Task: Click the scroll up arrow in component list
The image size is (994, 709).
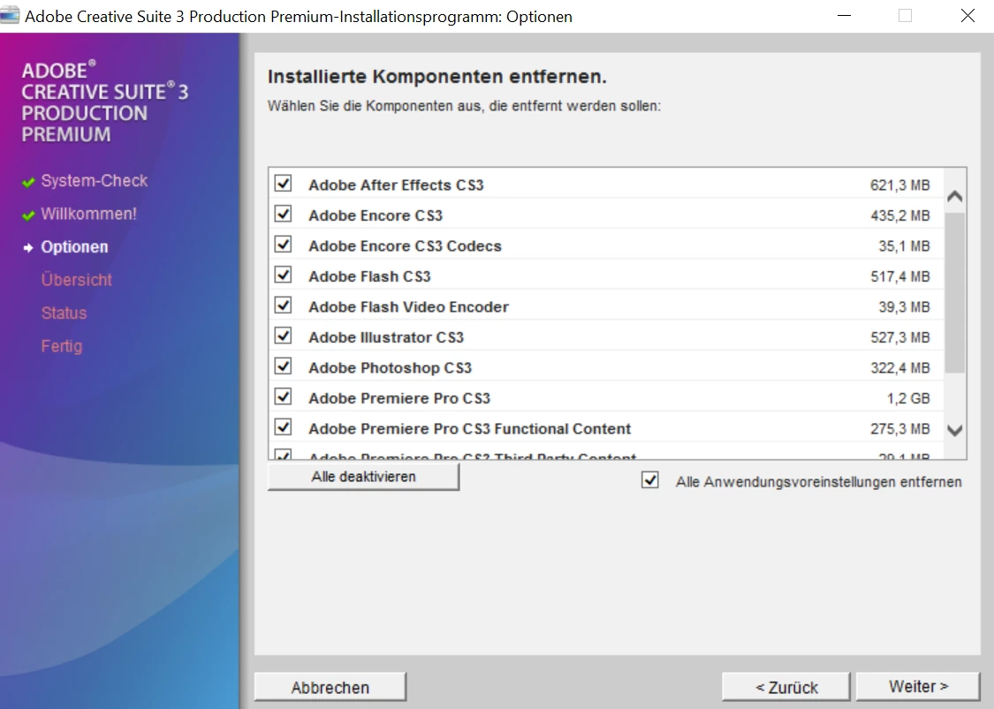Action: [955, 196]
